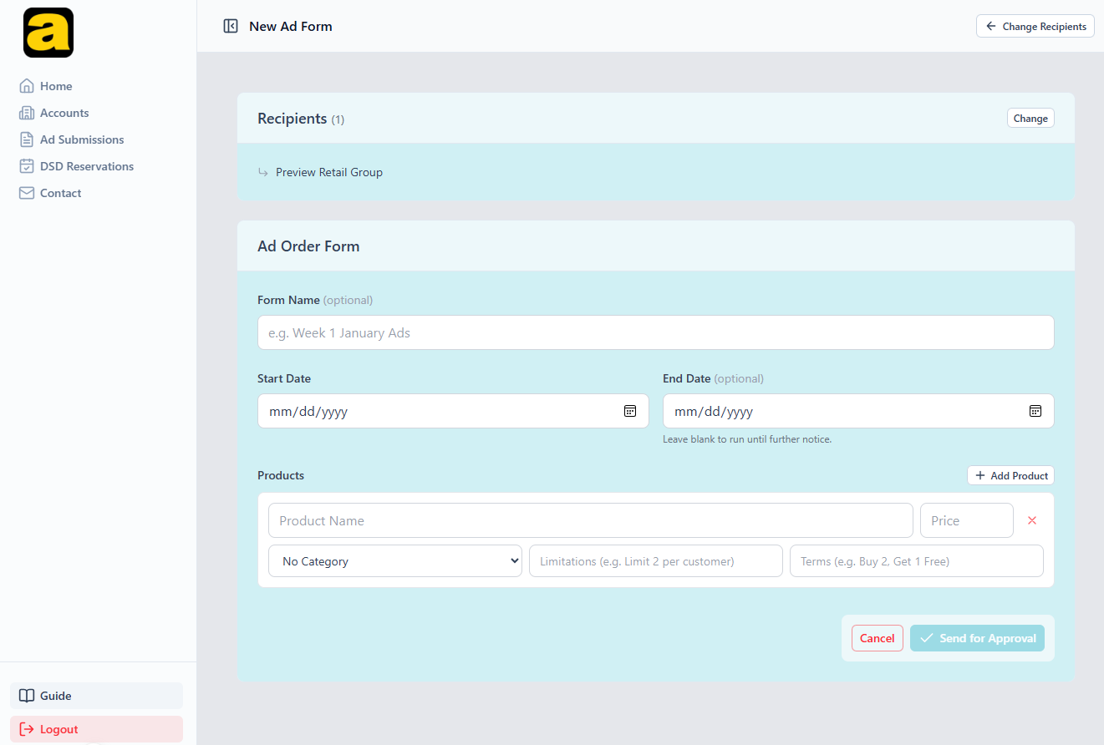Focus the Product Name field
This screenshot has height=745, width=1104.
pyautogui.click(x=591, y=520)
